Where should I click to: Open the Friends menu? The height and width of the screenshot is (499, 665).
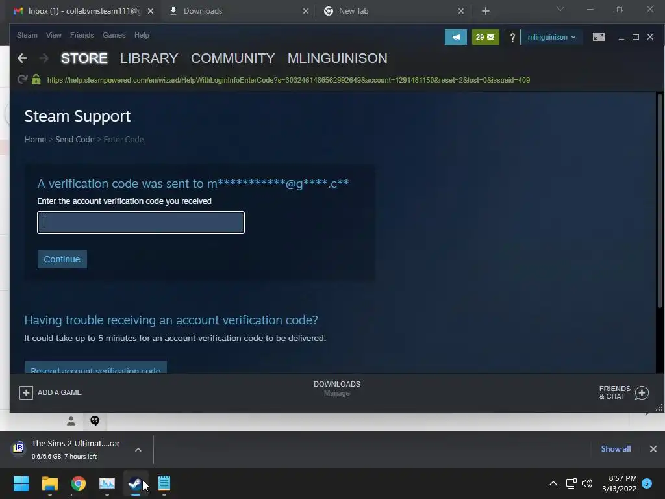pos(82,35)
